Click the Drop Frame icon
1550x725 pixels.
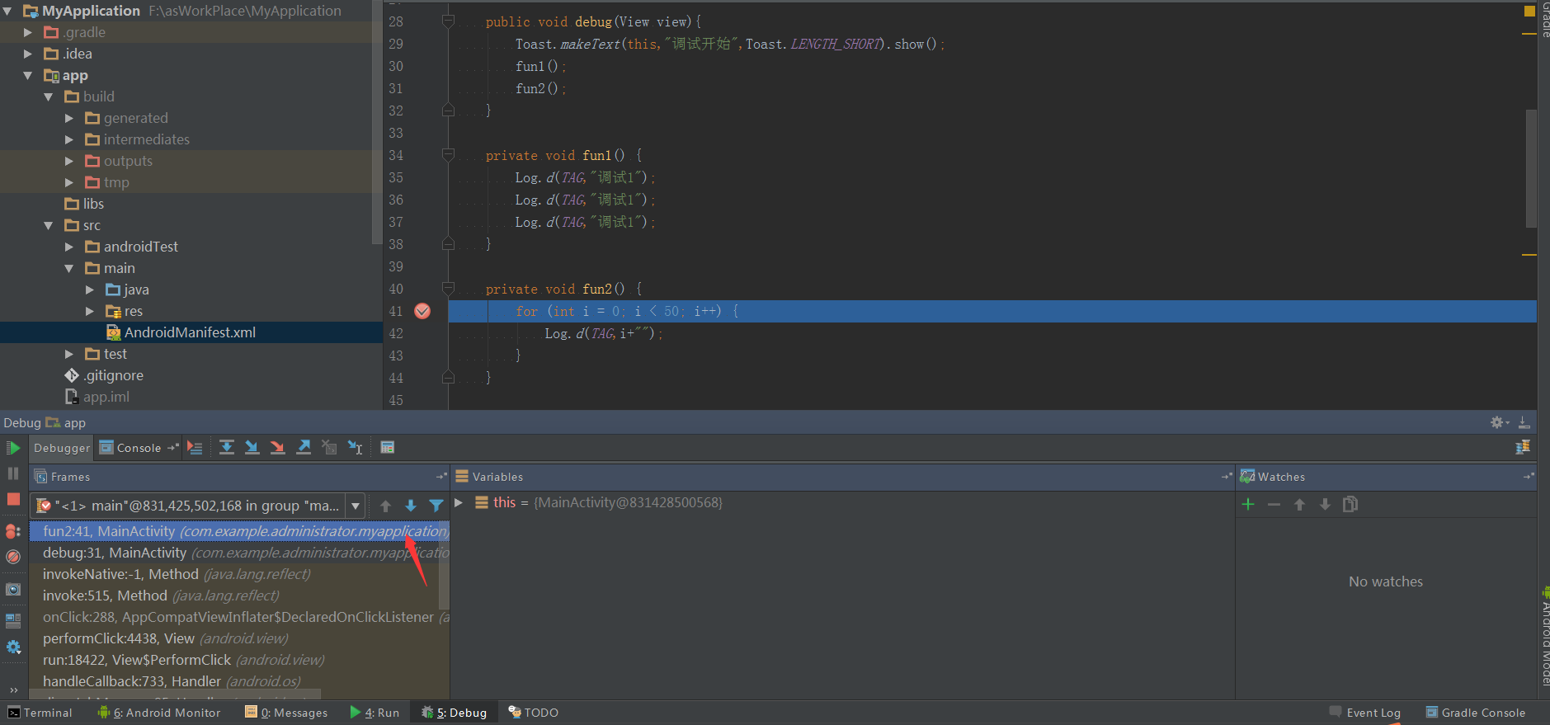(x=329, y=447)
